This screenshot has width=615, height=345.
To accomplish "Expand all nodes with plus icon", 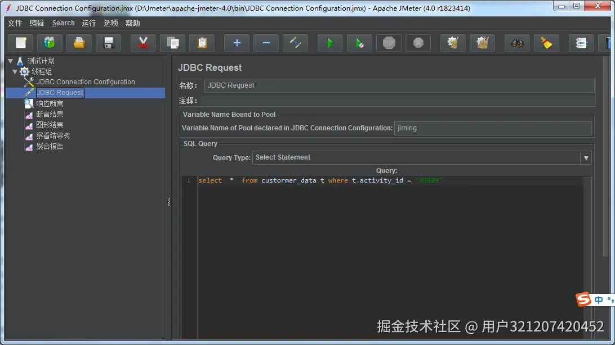I will coord(237,43).
